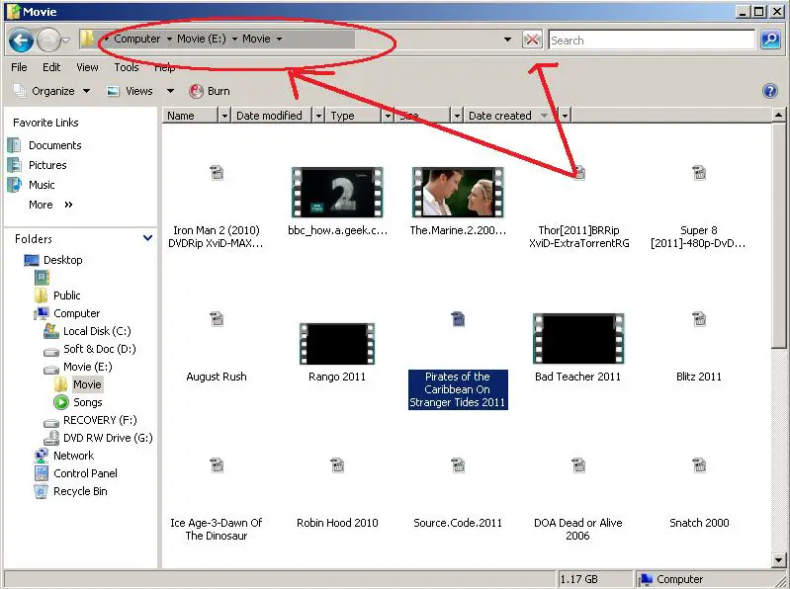The image size is (790, 589).
Task: Sort by the Name column header
Action: pyautogui.click(x=191, y=116)
